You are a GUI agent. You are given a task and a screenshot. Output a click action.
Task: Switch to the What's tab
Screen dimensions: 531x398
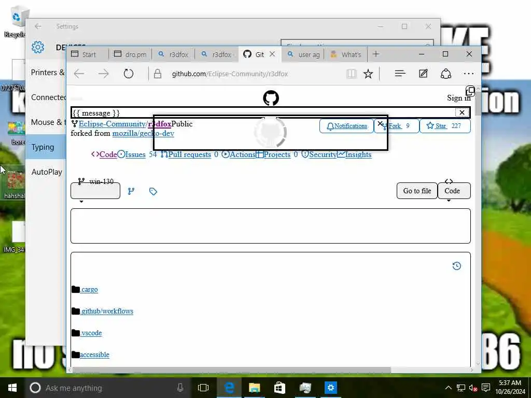346,54
